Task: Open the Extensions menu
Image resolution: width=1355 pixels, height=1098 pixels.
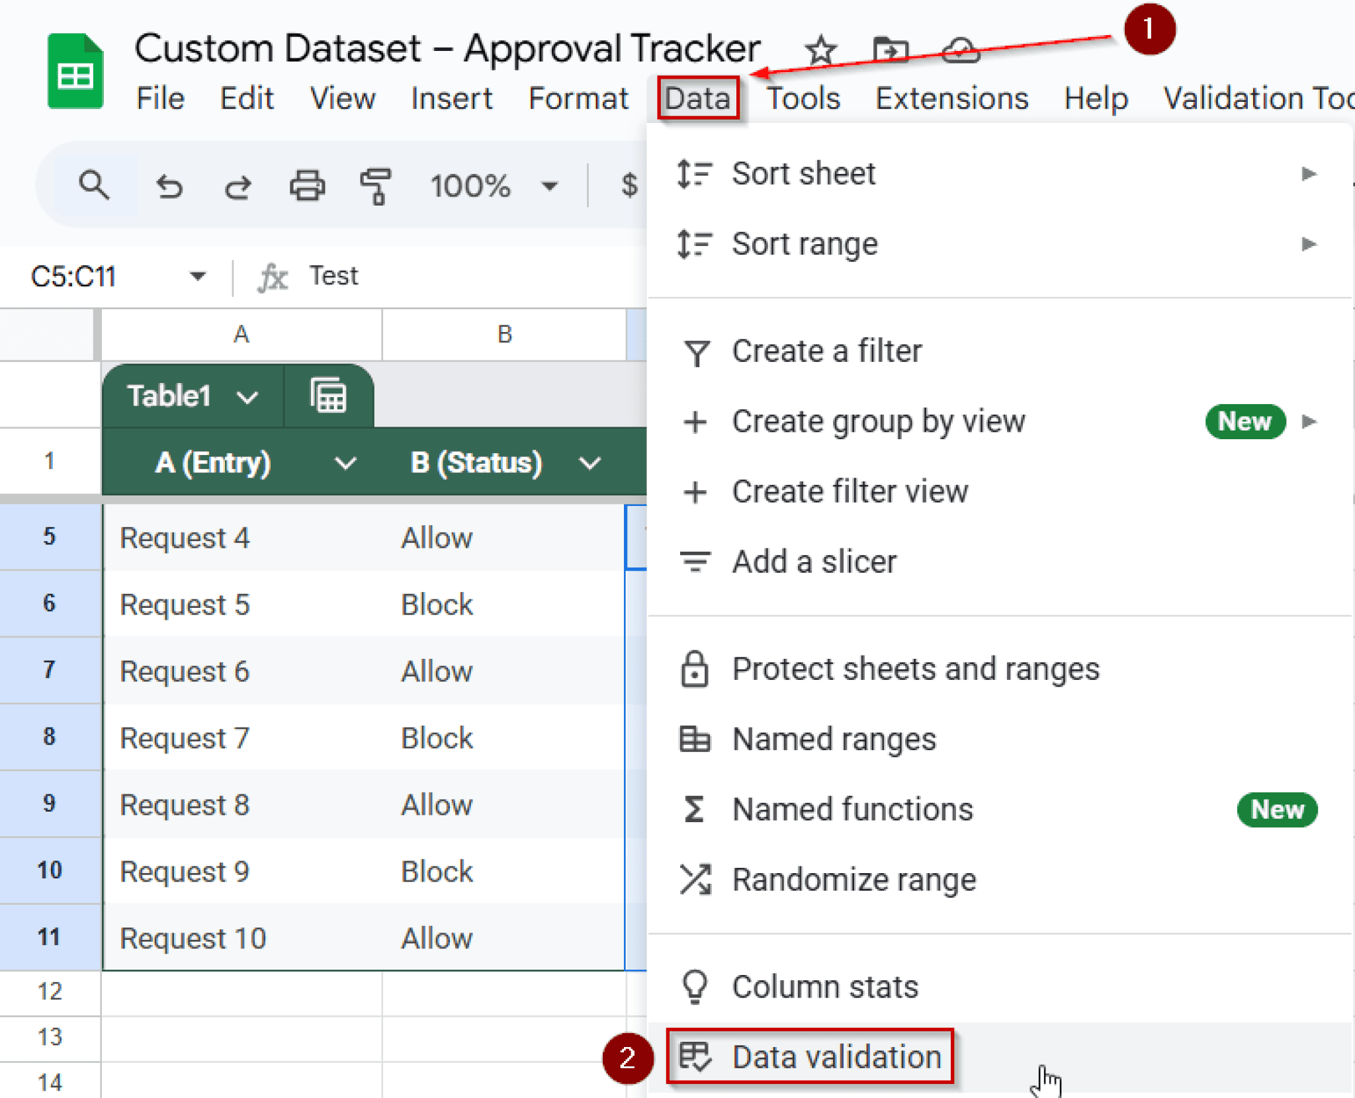Action: tap(951, 98)
